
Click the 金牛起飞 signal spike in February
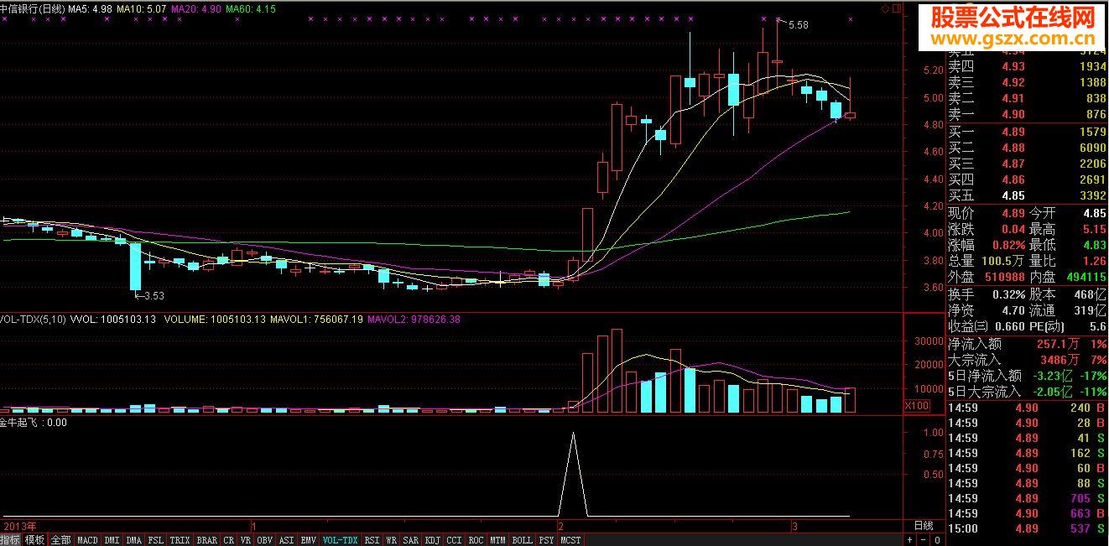pyautogui.click(x=573, y=473)
